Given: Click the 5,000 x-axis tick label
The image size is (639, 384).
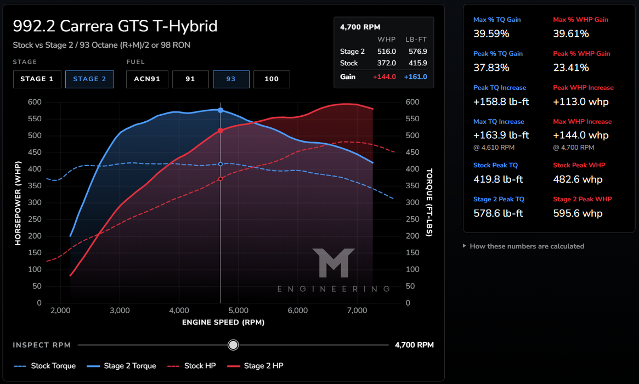Looking at the screenshot, I should 239,310.
